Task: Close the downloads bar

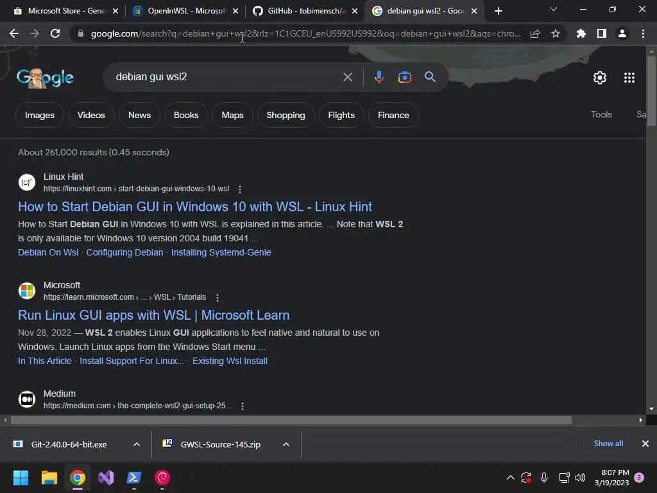Action: [645, 444]
